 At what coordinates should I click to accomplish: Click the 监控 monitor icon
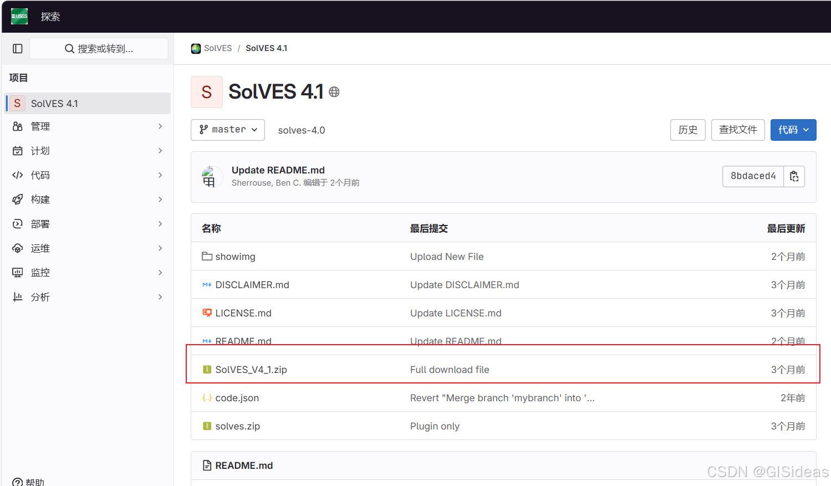tap(18, 273)
